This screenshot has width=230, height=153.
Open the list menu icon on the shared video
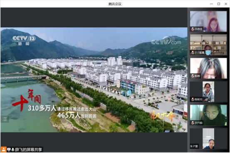point(5,119)
